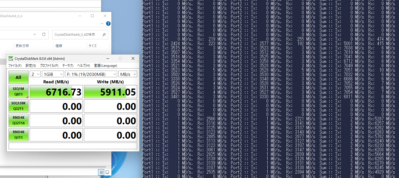The height and width of the screenshot is (178, 399).
Task: Click the SEQ128K Q32T1 write result 0.00
Action: pos(111,106)
